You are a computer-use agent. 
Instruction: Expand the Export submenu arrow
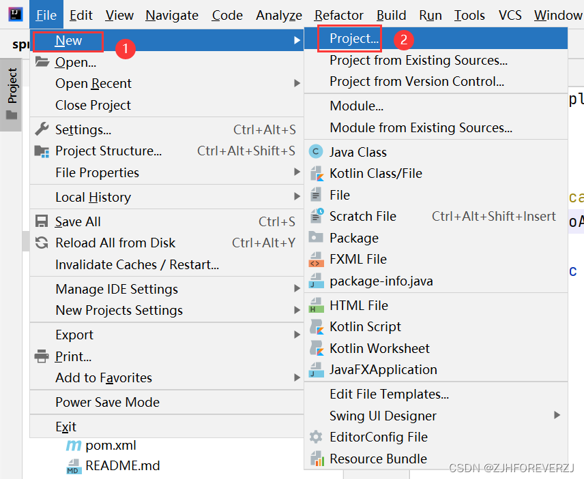[x=297, y=335]
